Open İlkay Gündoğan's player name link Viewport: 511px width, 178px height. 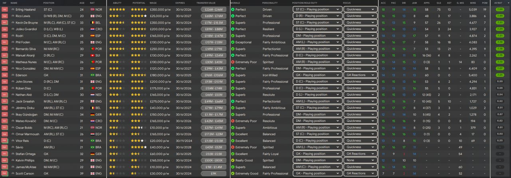pos(27,114)
